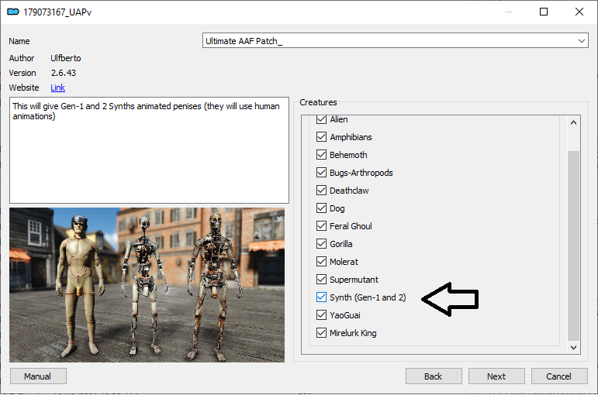Toggle Feral Ghoul checkbox
The height and width of the screenshot is (395, 598).
321,226
